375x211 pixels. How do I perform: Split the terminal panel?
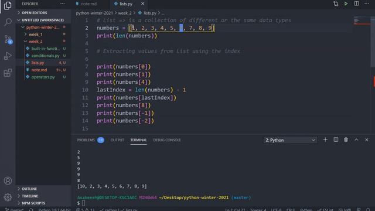[x=336, y=139]
